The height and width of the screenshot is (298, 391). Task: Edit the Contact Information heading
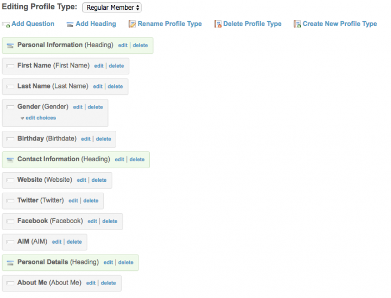pos(119,160)
